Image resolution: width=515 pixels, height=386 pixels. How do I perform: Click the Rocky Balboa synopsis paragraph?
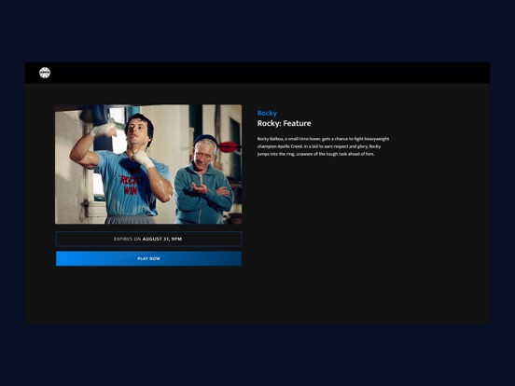[323, 146]
